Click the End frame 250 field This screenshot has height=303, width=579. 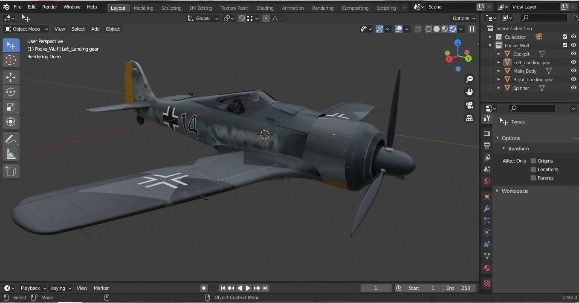tap(458, 288)
